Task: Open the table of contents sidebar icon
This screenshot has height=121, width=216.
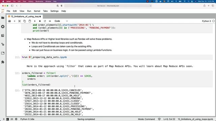Action: [x=3, y=36]
